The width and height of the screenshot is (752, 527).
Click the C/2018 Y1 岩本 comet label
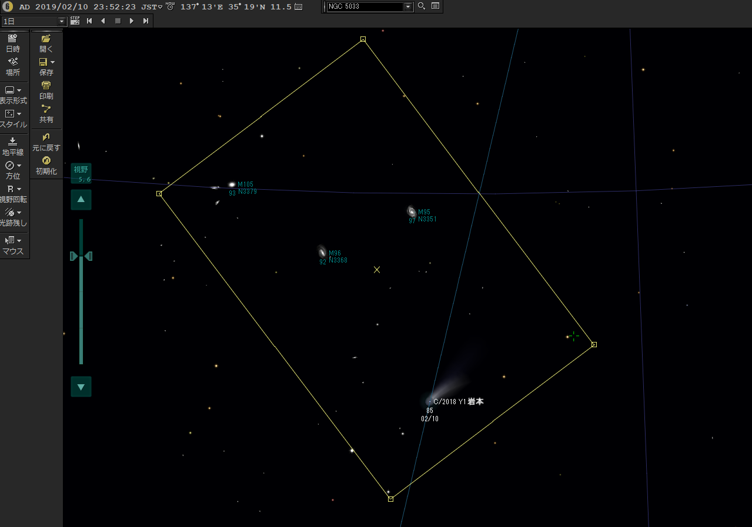pos(458,402)
